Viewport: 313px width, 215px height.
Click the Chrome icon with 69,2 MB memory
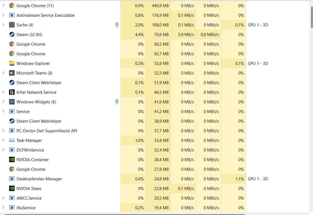pos(12,44)
